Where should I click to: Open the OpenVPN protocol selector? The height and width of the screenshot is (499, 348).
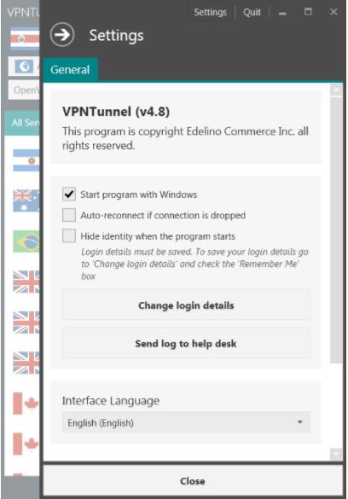pos(24,90)
